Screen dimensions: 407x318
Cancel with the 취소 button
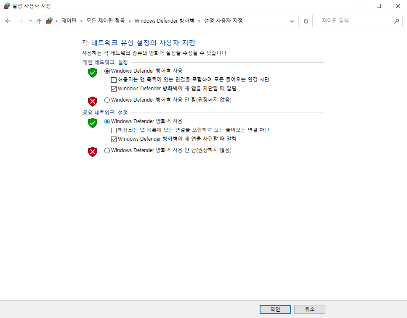click(x=310, y=309)
